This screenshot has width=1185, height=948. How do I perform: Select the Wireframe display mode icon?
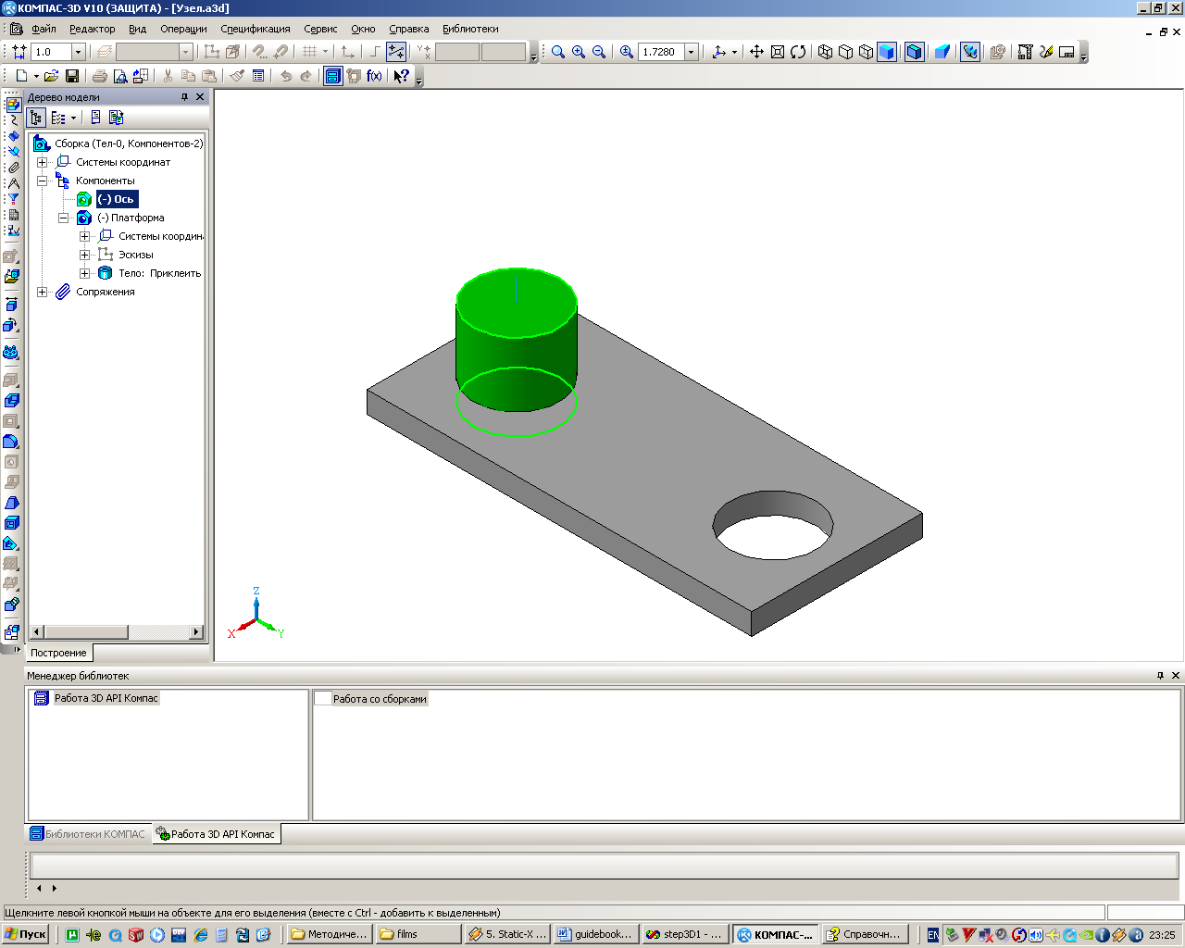pos(825,52)
